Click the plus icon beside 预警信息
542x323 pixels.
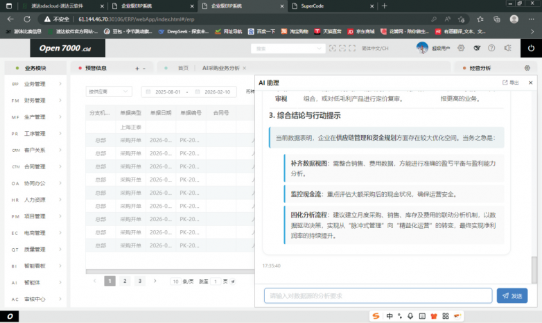[136, 69]
